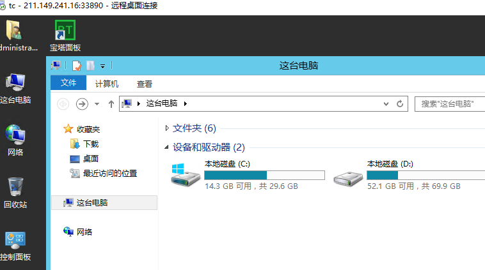Open the Customize Quick Access Toolbar dropdown

[102, 66]
